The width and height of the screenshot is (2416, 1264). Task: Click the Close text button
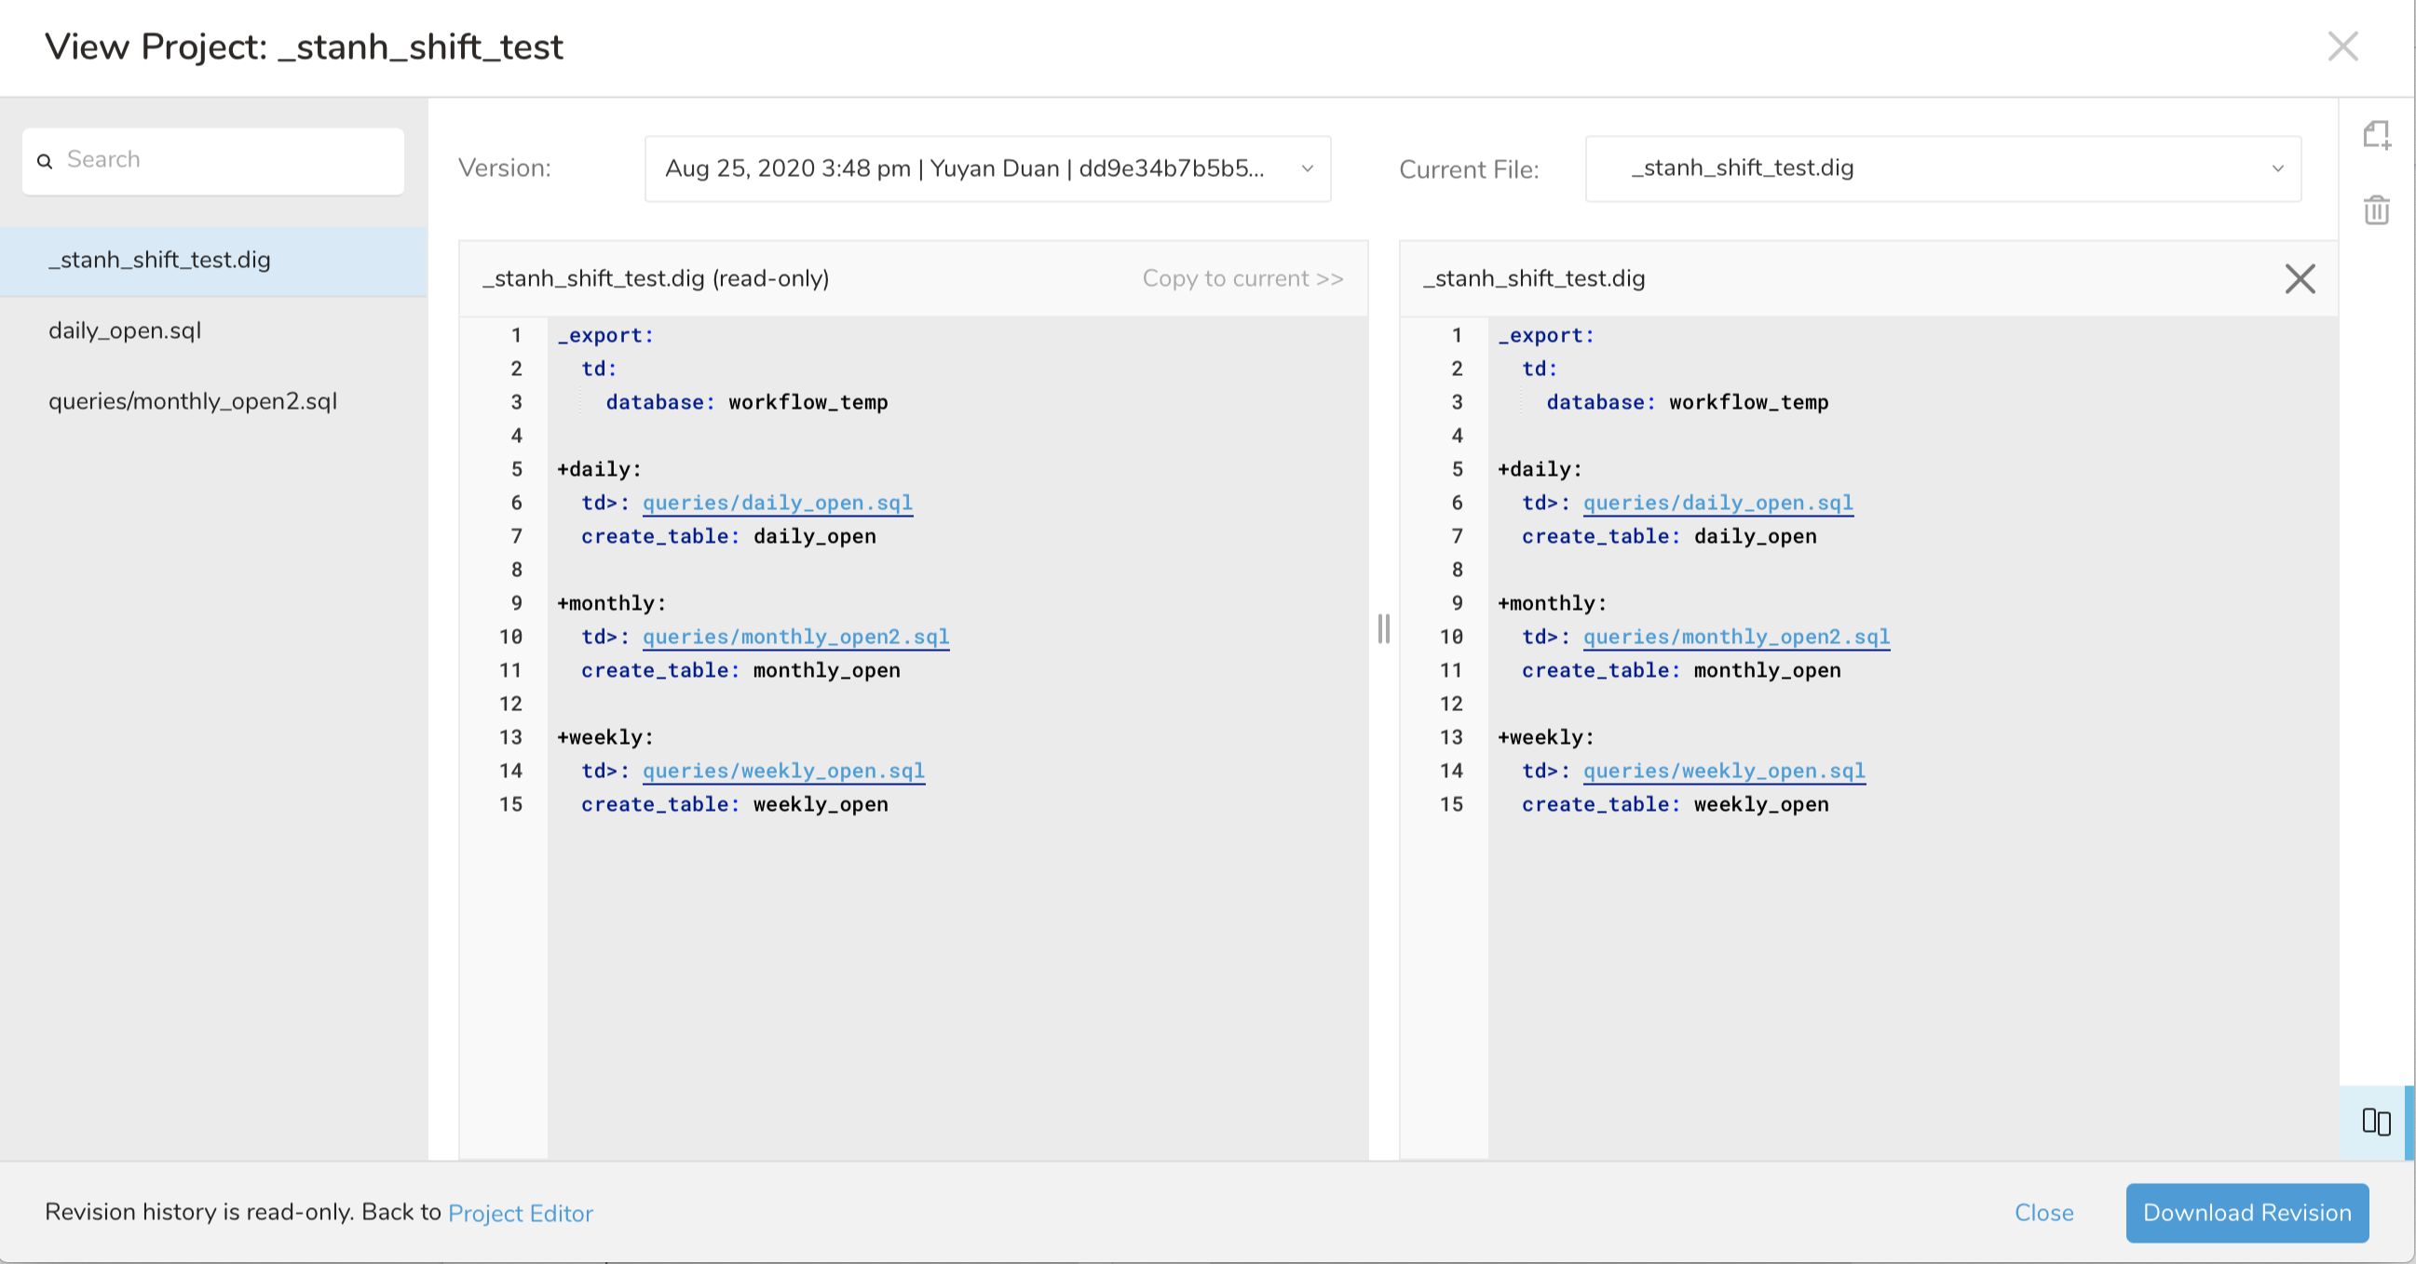[x=2043, y=1213]
